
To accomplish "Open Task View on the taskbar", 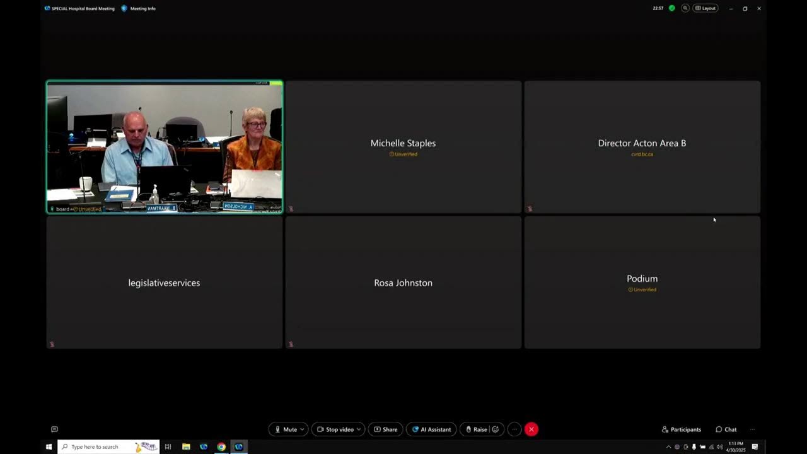I will (x=168, y=446).
